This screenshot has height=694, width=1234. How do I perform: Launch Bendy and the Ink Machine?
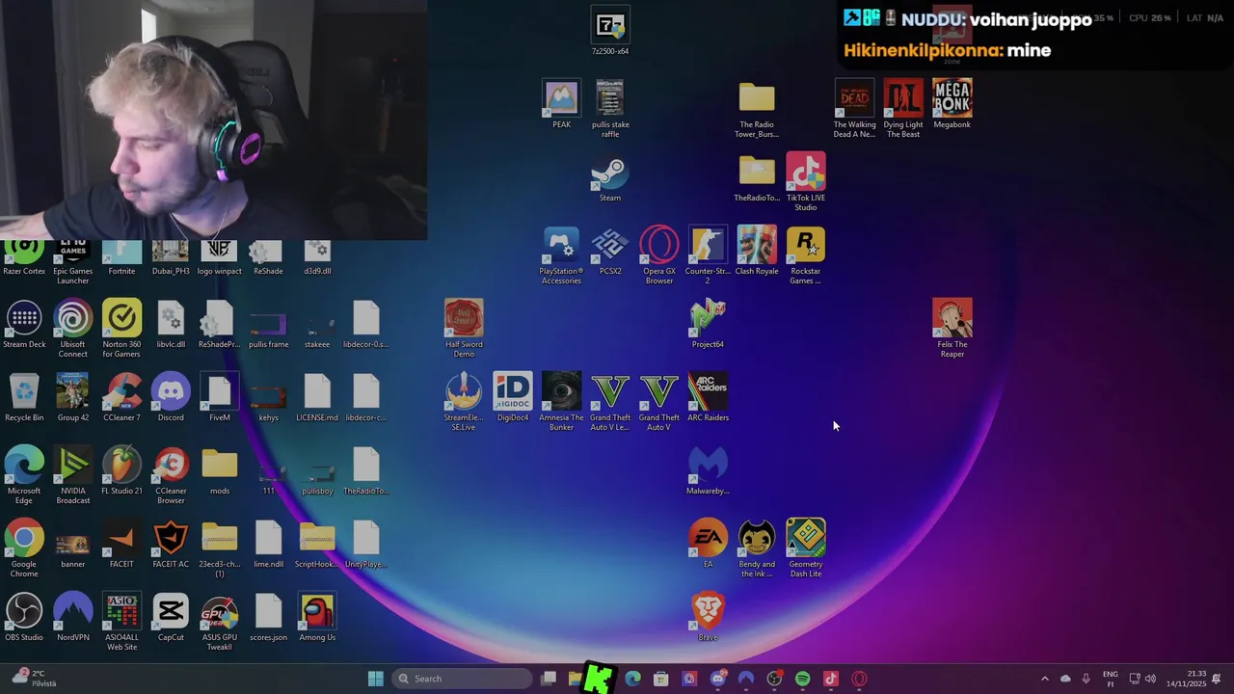757,547
